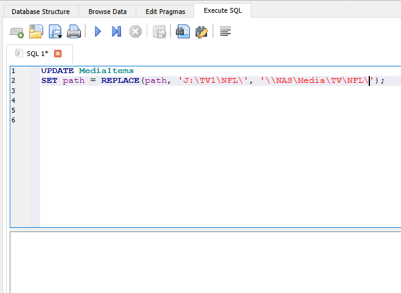Select the SQL 1* editor tab
Image resolution: width=401 pixels, height=293 pixels.
pos(40,54)
